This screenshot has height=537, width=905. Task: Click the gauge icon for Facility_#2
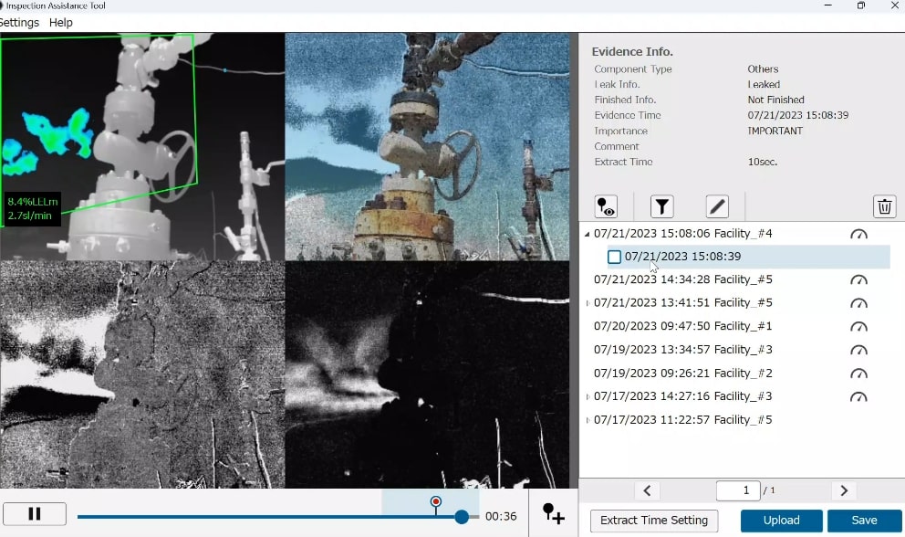coord(858,374)
